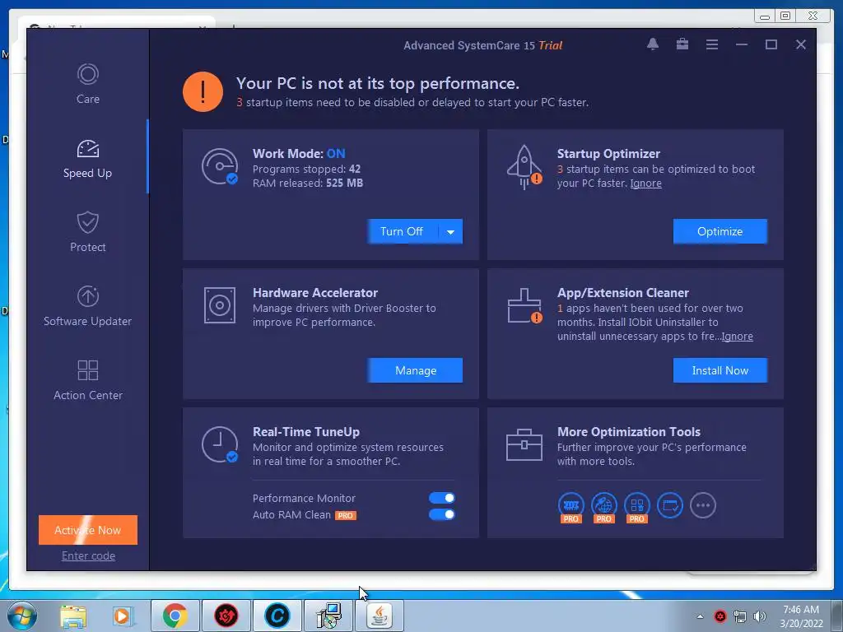Click the Real-Time TuneUp clock icon
This screenshot has width=843, height=632.
(x=220, y=444)
